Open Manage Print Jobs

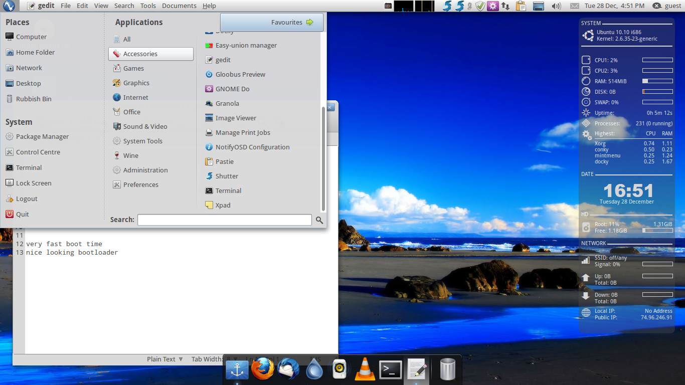244,132
